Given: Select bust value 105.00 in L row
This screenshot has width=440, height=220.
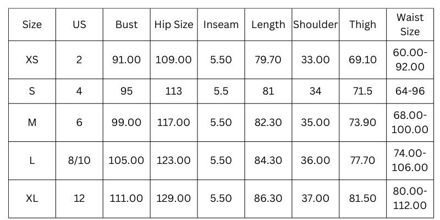Looking at the screenshot, I should [x=127, y=161].
